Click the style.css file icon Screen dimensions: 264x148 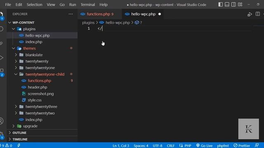click(24, 100)
